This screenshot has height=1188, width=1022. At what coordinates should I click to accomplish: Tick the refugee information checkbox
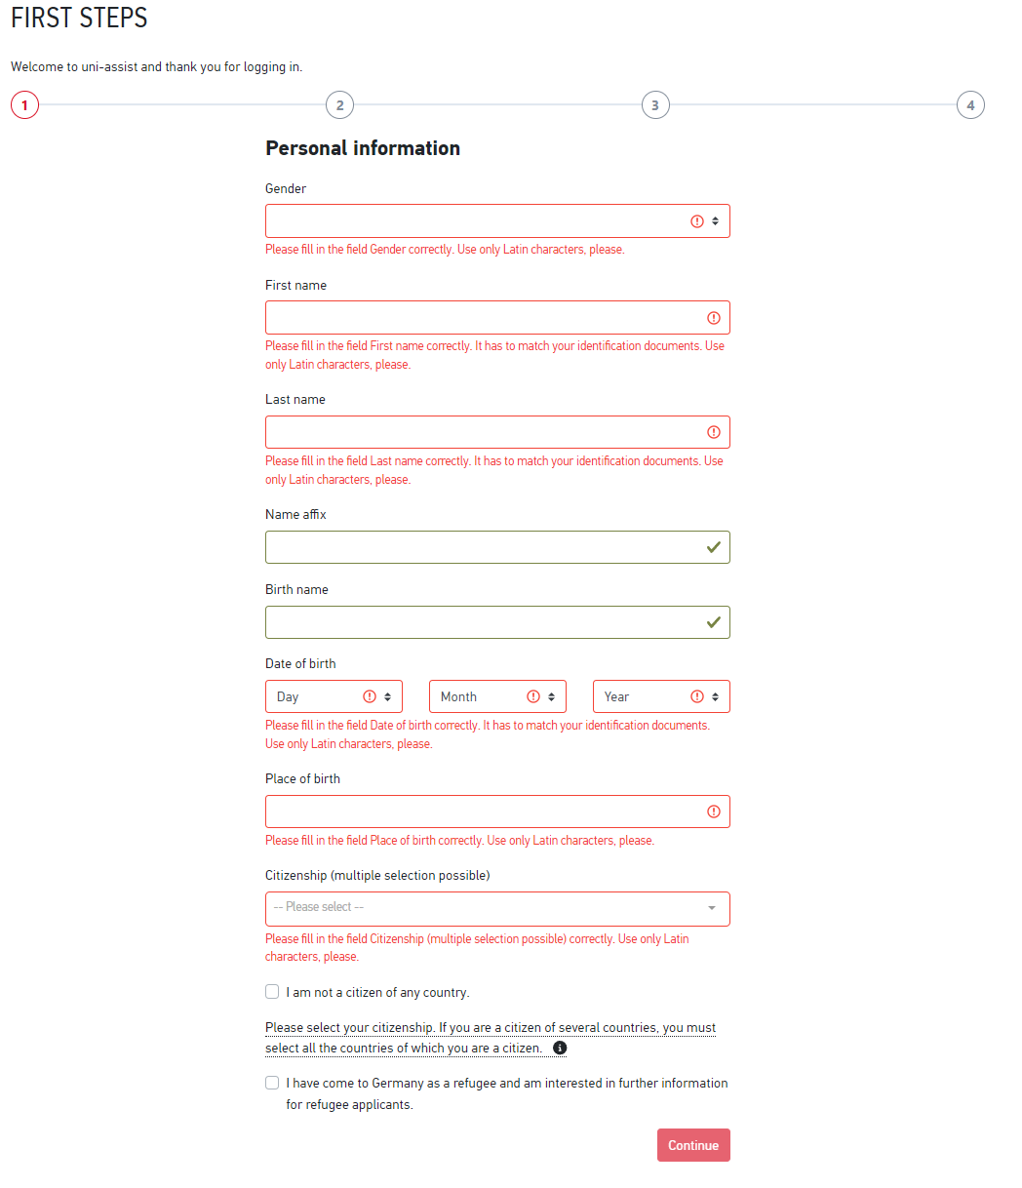coord(272,1083)
